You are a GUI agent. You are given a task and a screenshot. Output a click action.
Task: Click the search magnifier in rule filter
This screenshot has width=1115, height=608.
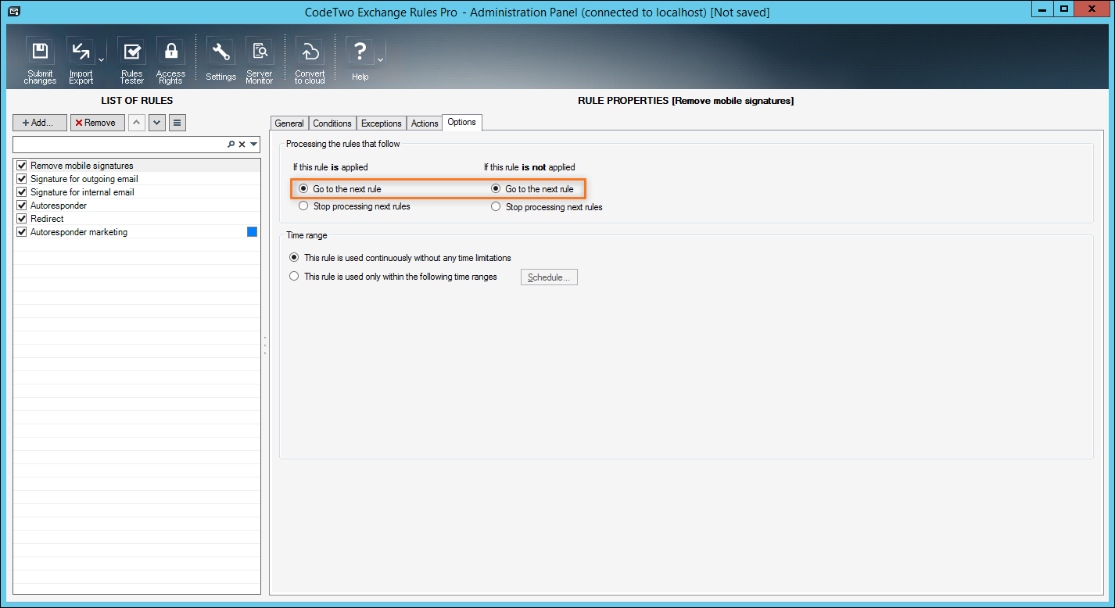[231, 145]
